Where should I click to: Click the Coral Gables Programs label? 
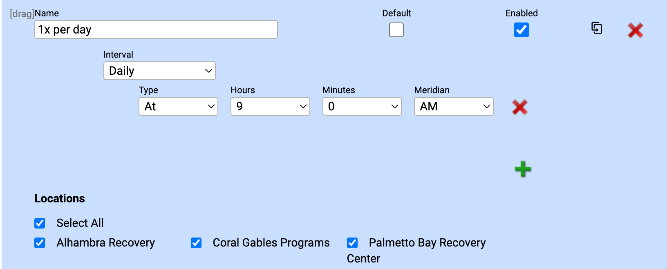click(271, 243)
